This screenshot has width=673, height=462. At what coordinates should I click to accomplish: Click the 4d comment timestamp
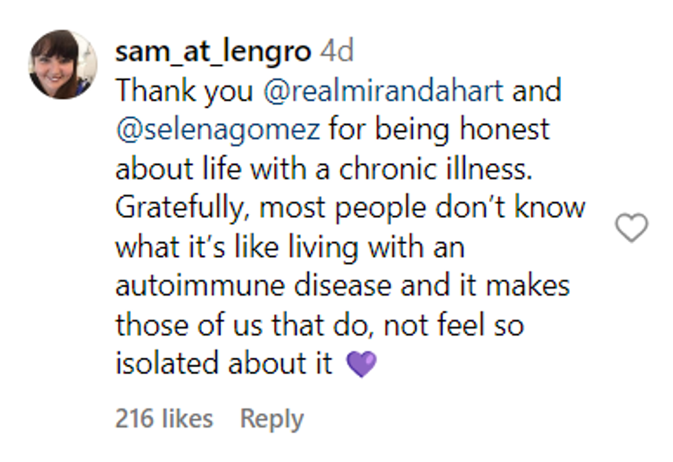click(336, 52)
